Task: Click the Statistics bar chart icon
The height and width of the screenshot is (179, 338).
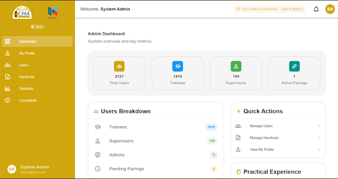Action: [x=7, y=89]
